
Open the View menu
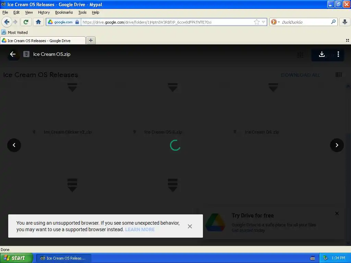[29, 12]
